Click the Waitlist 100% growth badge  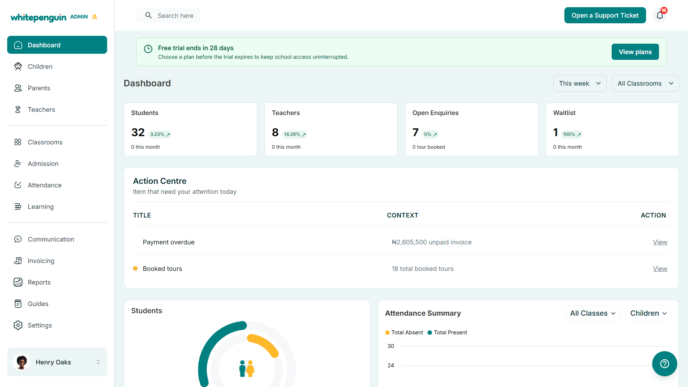click(572, 134)
